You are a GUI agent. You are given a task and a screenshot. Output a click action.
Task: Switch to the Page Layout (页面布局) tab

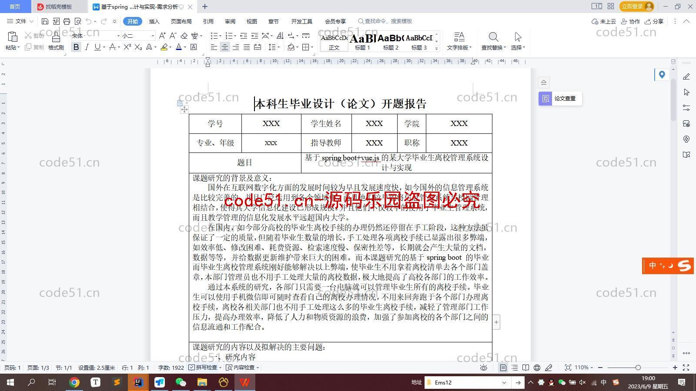coord(181,21)
